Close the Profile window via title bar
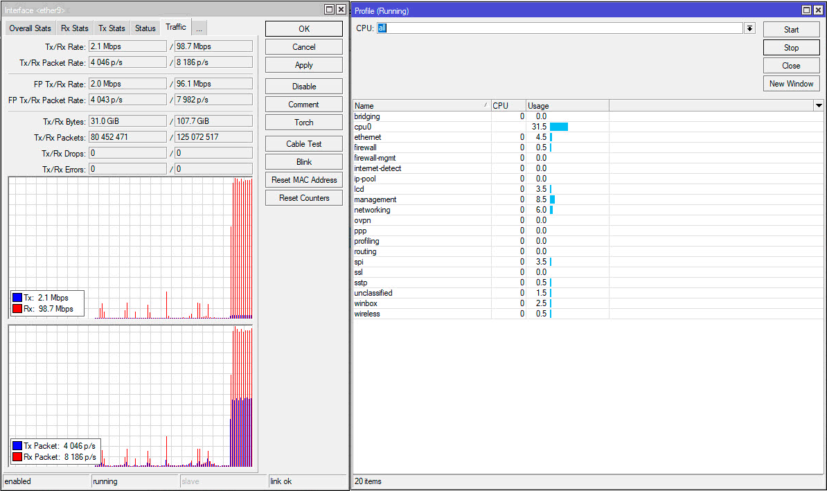Image resolution: width=827 pixels, height=491 pixels. [x=818, y=10]
